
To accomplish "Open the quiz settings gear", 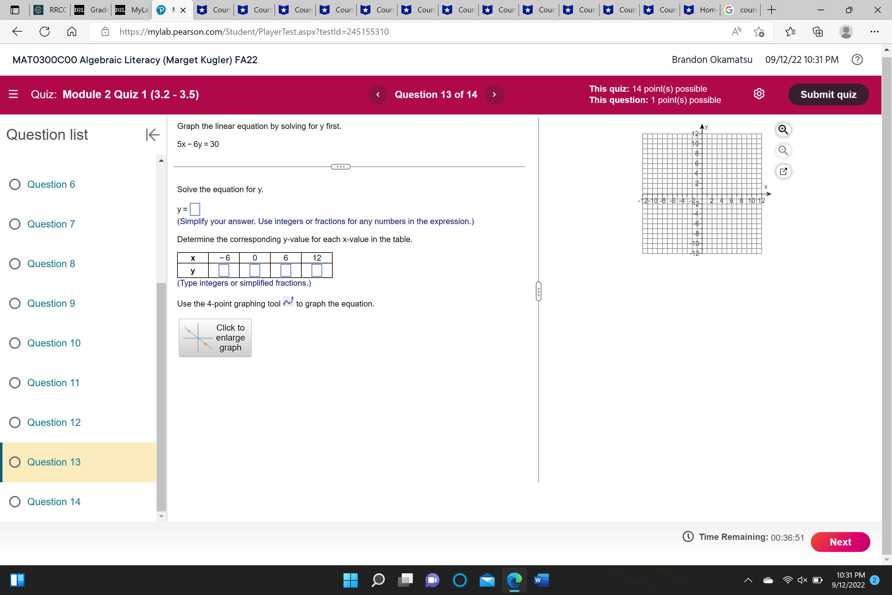I will pos(759,94).
